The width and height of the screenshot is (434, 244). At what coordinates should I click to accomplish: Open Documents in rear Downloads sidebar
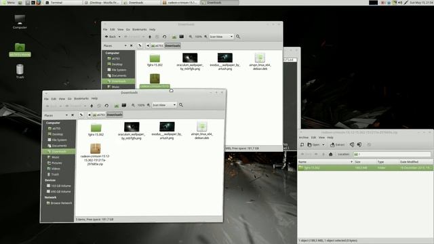tap(119, 75)
